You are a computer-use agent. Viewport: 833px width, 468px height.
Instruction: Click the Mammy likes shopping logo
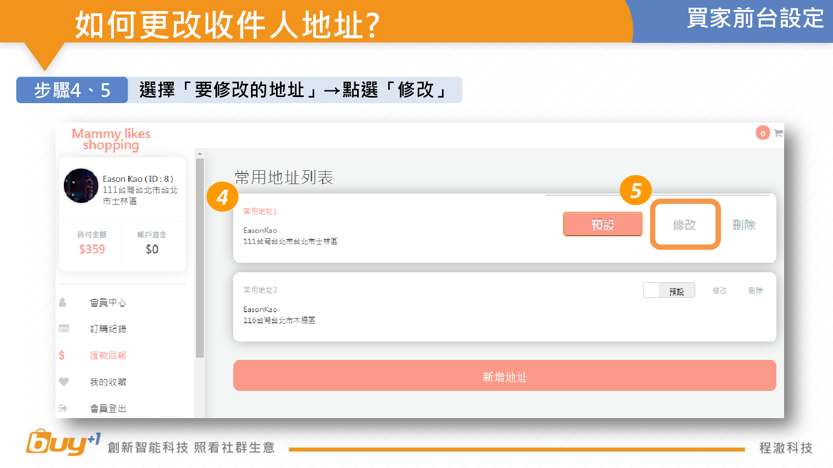pyautogui.click(x=111, y=139)
